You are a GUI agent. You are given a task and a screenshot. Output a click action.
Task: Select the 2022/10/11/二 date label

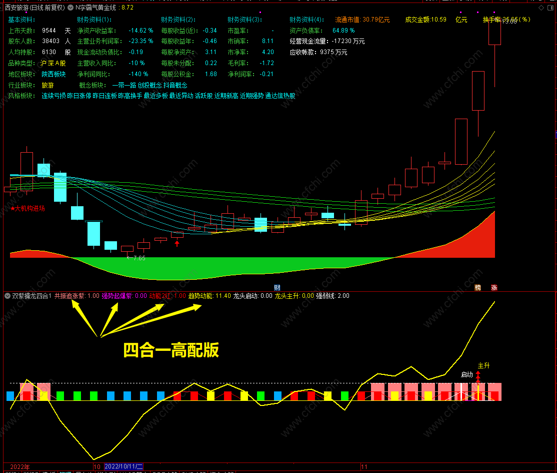point(123,466)
